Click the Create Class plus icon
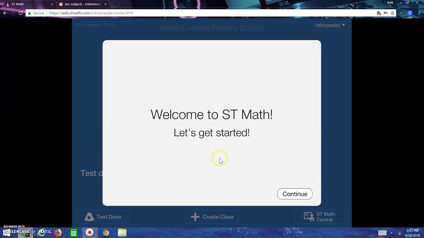This screenshot has width=424, height=238. point(195,217)
